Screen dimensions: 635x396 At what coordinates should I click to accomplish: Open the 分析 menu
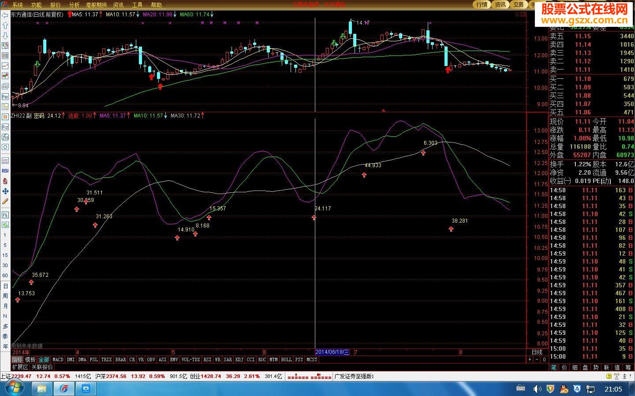tap(74, 5)
